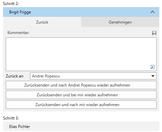The image size is (162, 132).
Task: Click Zurücksenden und nach mir wieder aufnehmen
Action: coord(81,105)
